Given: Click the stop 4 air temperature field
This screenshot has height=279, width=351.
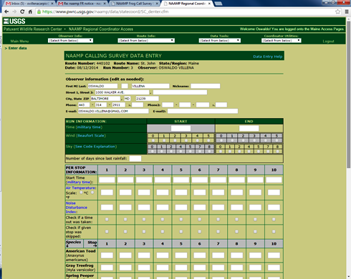Looking at the screenshot, I should point(163,192).
